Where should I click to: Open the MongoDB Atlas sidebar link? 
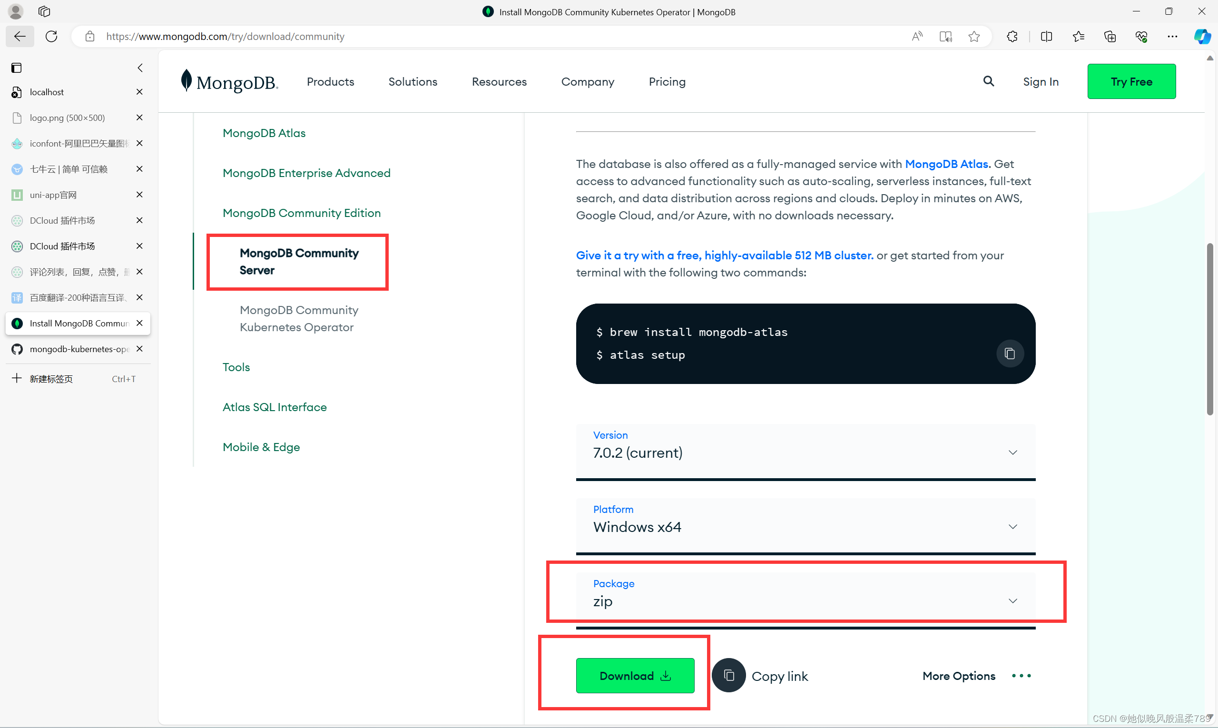[x=264, y=133]
